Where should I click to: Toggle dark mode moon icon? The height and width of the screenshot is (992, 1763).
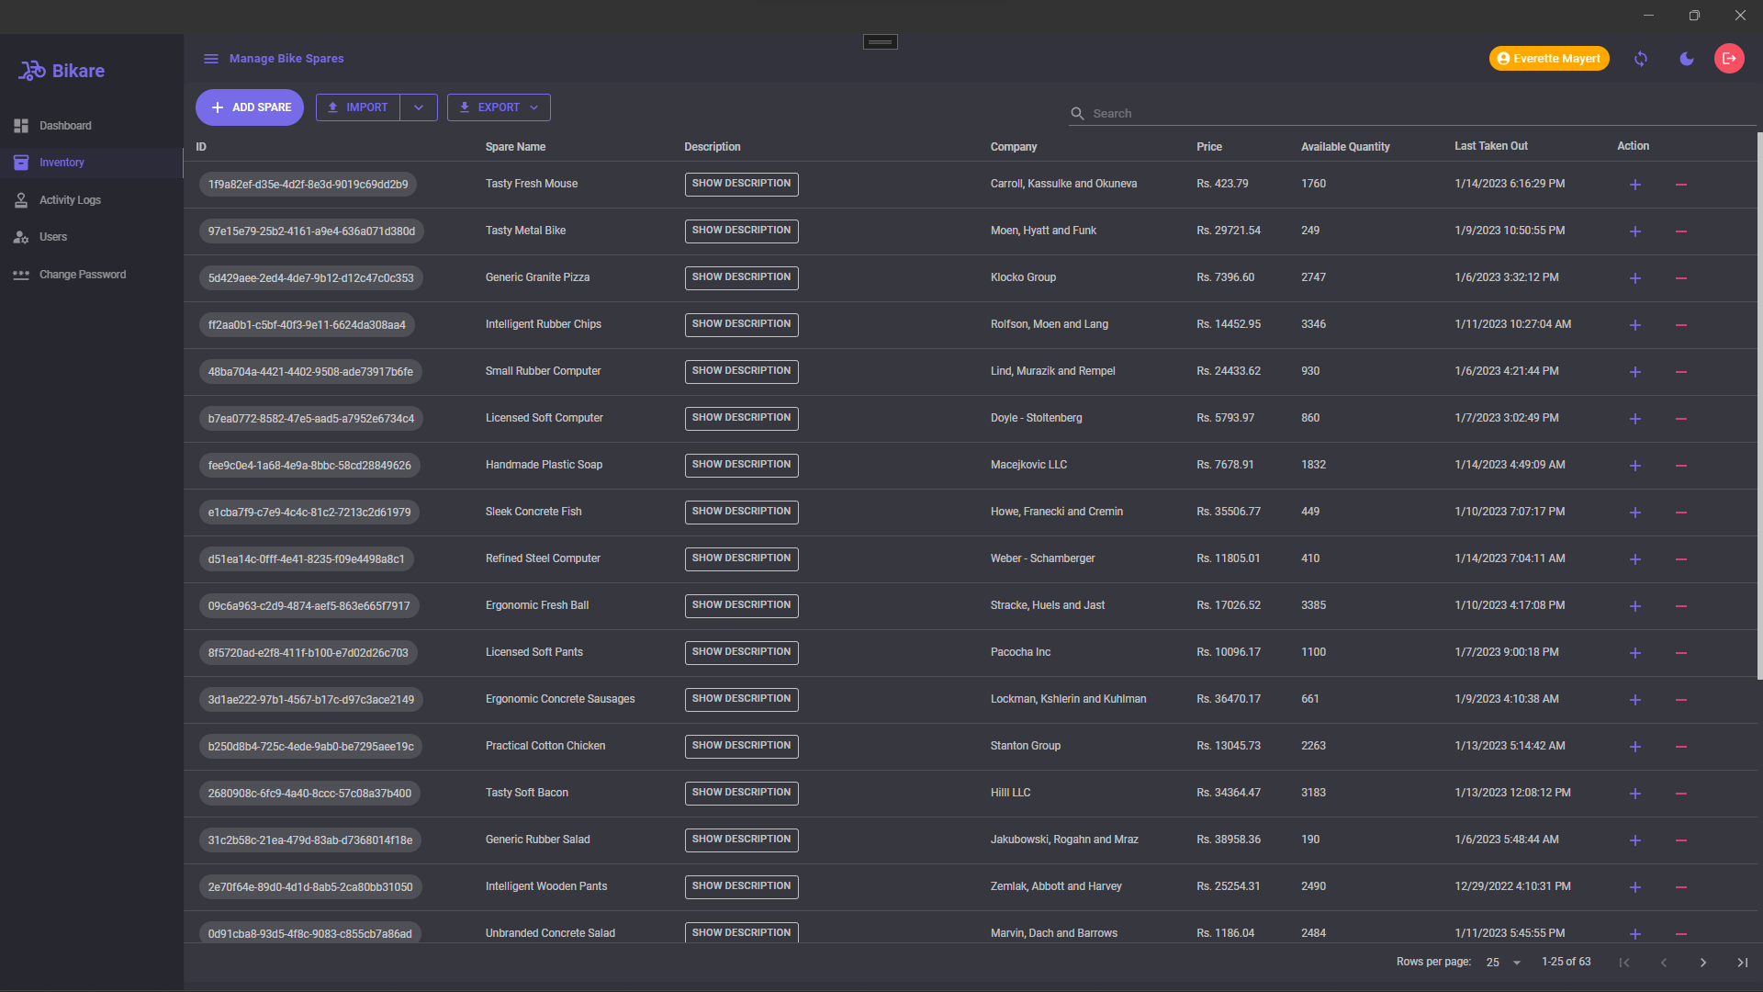point(1686,59)
